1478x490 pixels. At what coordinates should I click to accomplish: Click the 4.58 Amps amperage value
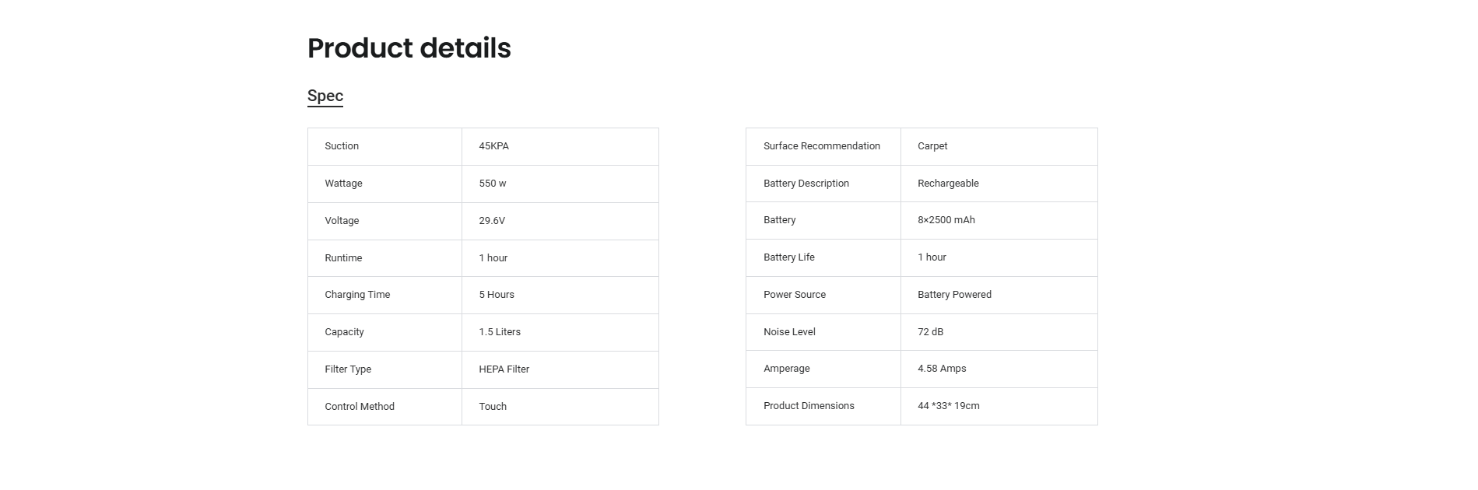[x=942, y=369]
